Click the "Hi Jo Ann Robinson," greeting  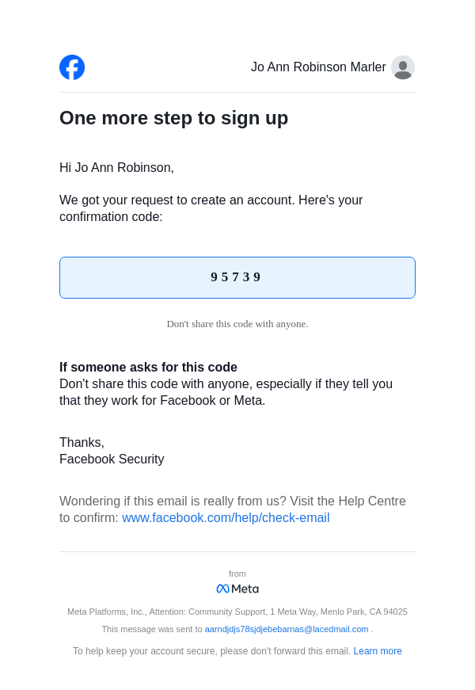[x=116, y=168]
